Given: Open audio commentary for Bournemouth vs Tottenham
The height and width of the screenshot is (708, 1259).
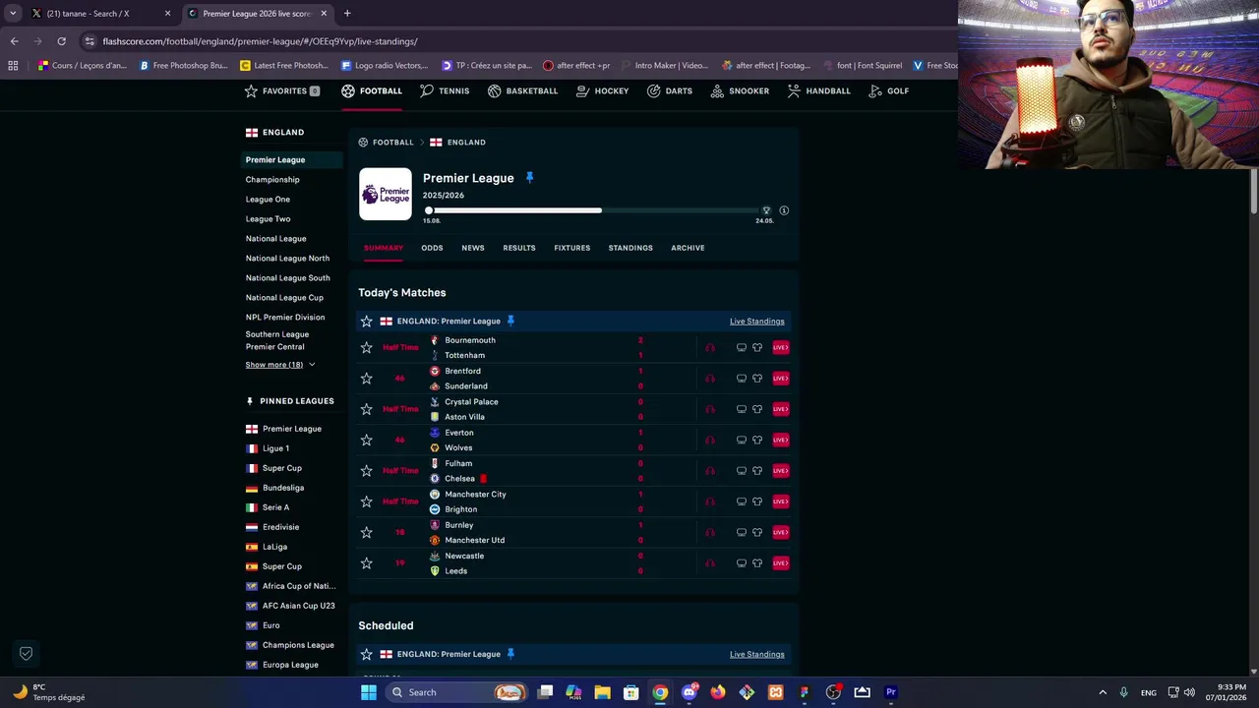Looking at the screenshot, I should tap(709, 347).
